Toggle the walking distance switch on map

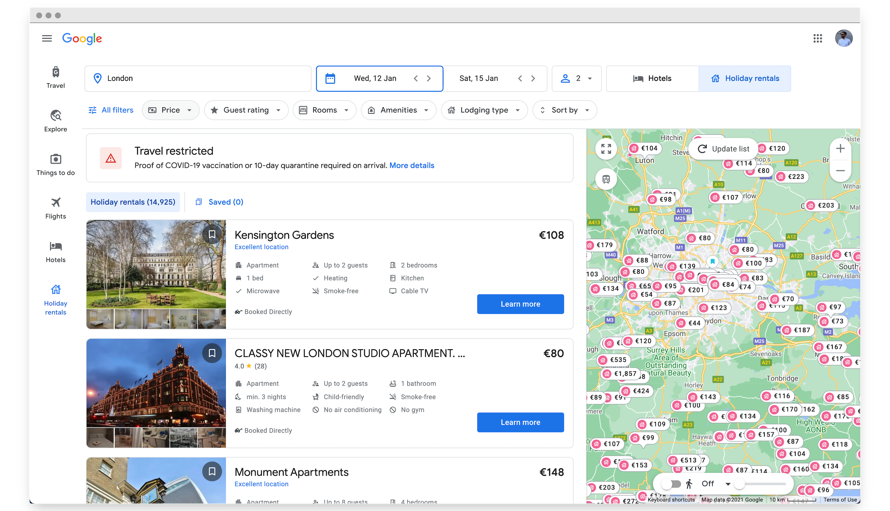click(x=671, y=484)
